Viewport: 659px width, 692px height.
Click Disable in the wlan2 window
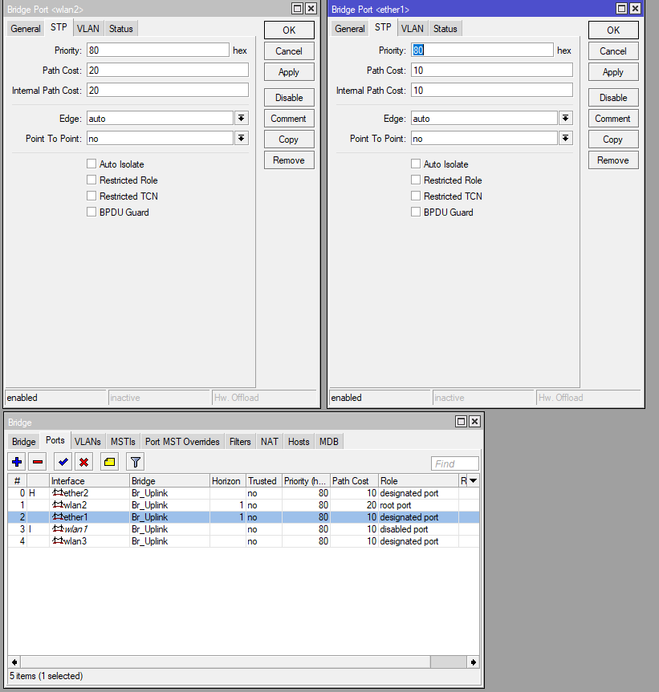tap(289, 98)
